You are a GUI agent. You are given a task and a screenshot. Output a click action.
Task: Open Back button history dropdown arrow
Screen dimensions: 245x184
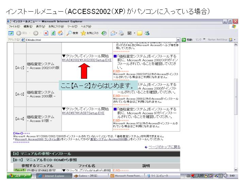click(30, 33)
